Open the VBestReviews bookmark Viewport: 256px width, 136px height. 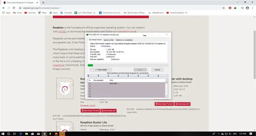coord(156,13)
